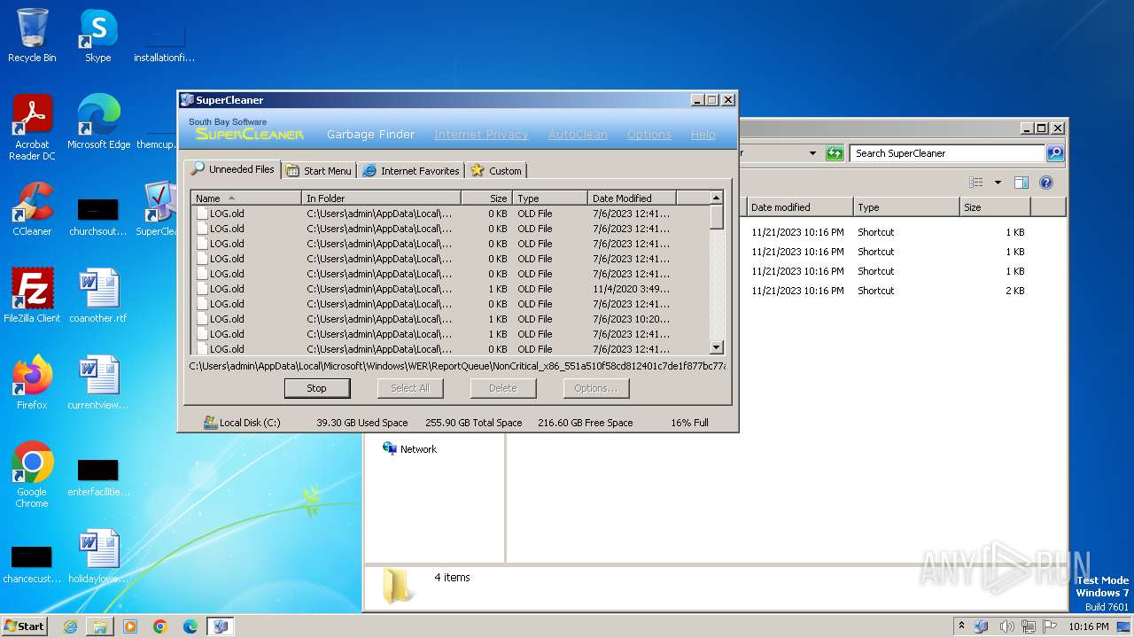This screenshot has height=638, width=1134.
Task: Click the file list scroll down arrow
Action: 717,347
